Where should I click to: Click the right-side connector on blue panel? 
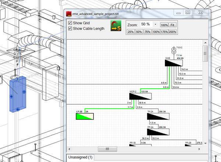(24, 92)
